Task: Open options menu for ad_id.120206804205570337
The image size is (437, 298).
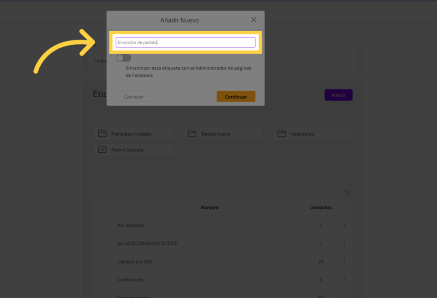Action: [x=344, y=243]
